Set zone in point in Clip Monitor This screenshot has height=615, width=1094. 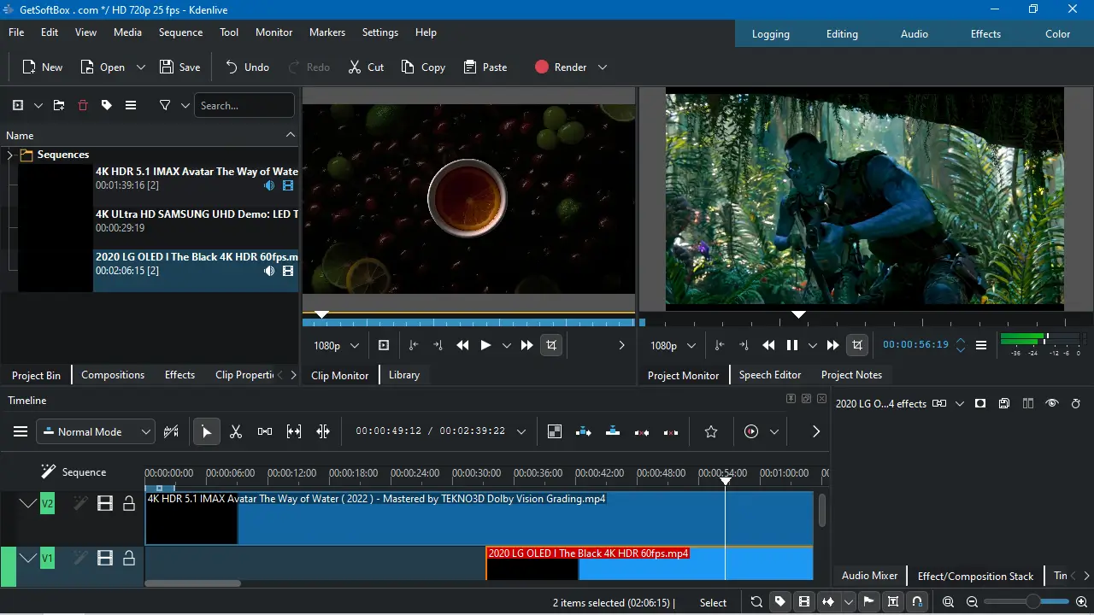click(414, 345)
